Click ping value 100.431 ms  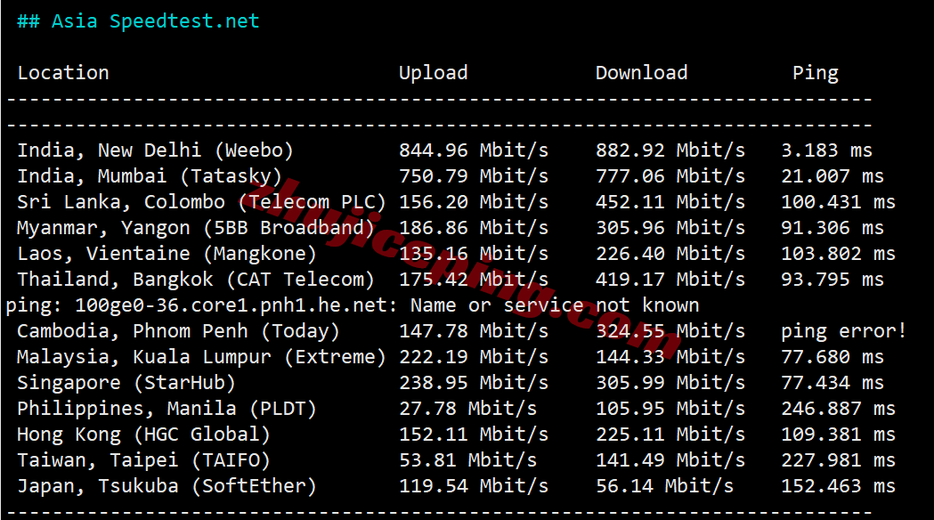click(838, 202)
